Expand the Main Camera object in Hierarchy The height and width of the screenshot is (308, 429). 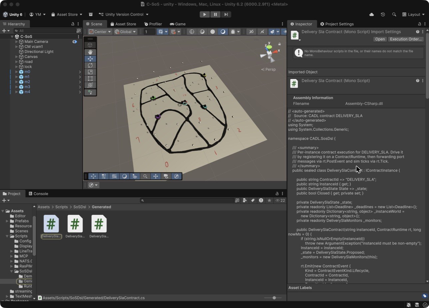pos(17,42)
